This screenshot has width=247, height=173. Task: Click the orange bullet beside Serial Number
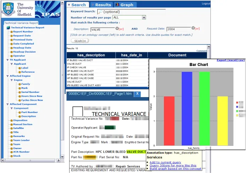click(x=20, y=92)
